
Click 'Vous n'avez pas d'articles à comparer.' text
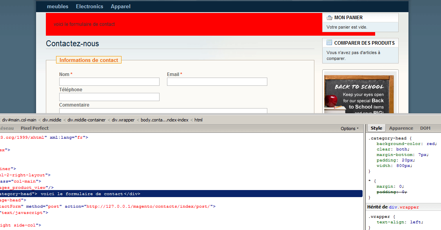pyautogui.click(x=353, y=55)
